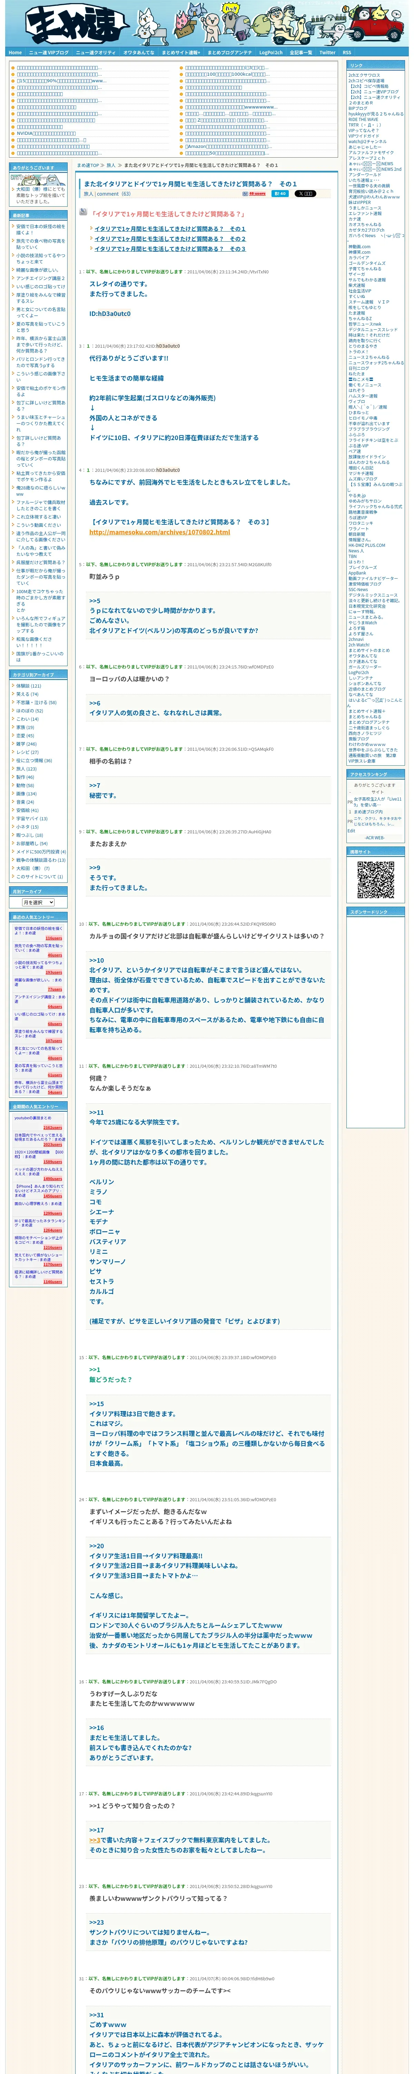Open the past thread link ending その2
The height and width of the screenshot is (2074, 414).
point(170,239)
